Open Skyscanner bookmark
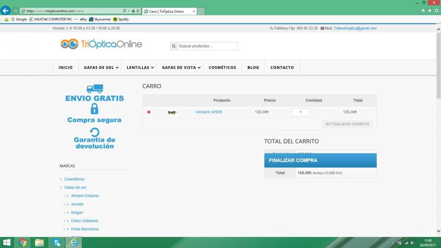Viewport: 441px width, 248px height. coord(100,19)
